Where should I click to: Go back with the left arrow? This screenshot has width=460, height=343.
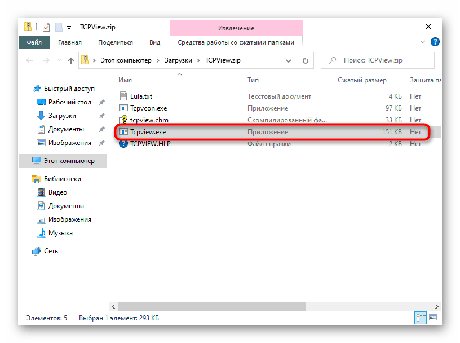29,60
